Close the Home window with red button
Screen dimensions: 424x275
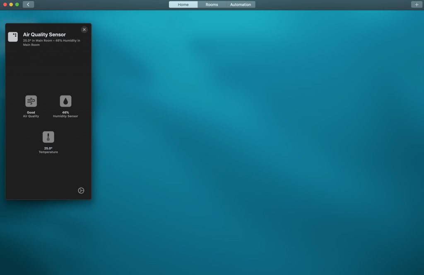click(5, 5)
